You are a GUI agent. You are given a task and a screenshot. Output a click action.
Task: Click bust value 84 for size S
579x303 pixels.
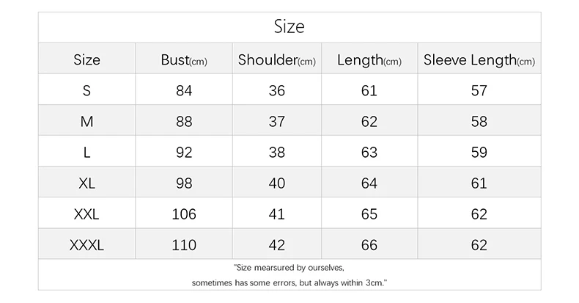tap(184, 90)
